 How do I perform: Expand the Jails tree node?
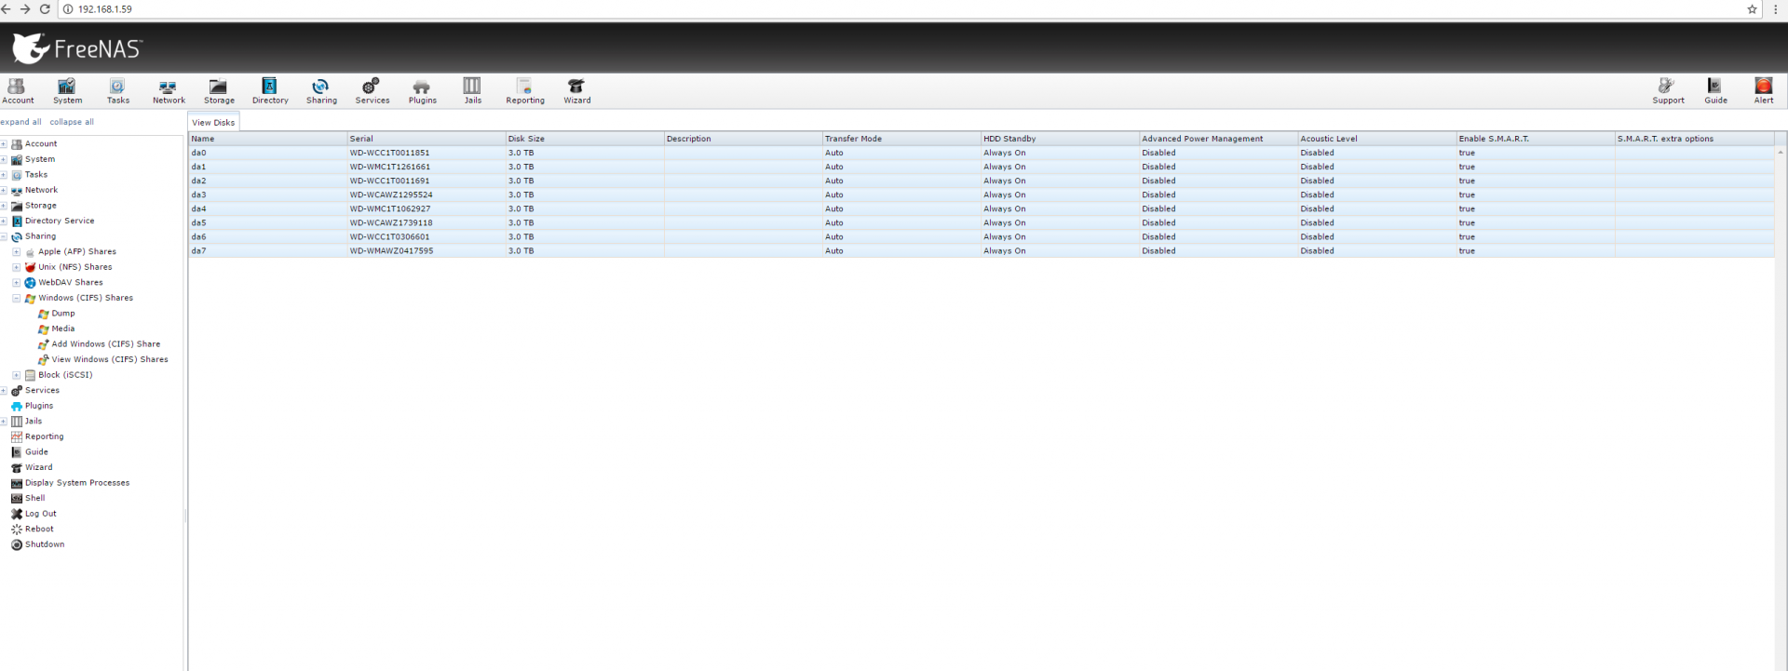4,422
